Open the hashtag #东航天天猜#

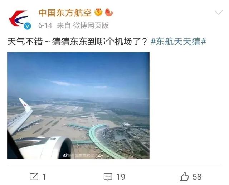pos(178,42)
